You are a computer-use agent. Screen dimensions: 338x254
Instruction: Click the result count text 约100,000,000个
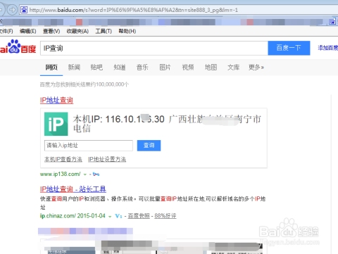click(111, 84)
